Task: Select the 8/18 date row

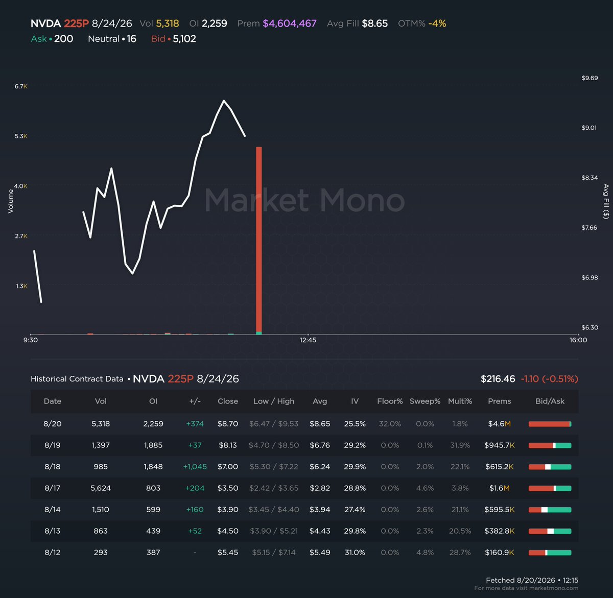Action: click(304, 467)
